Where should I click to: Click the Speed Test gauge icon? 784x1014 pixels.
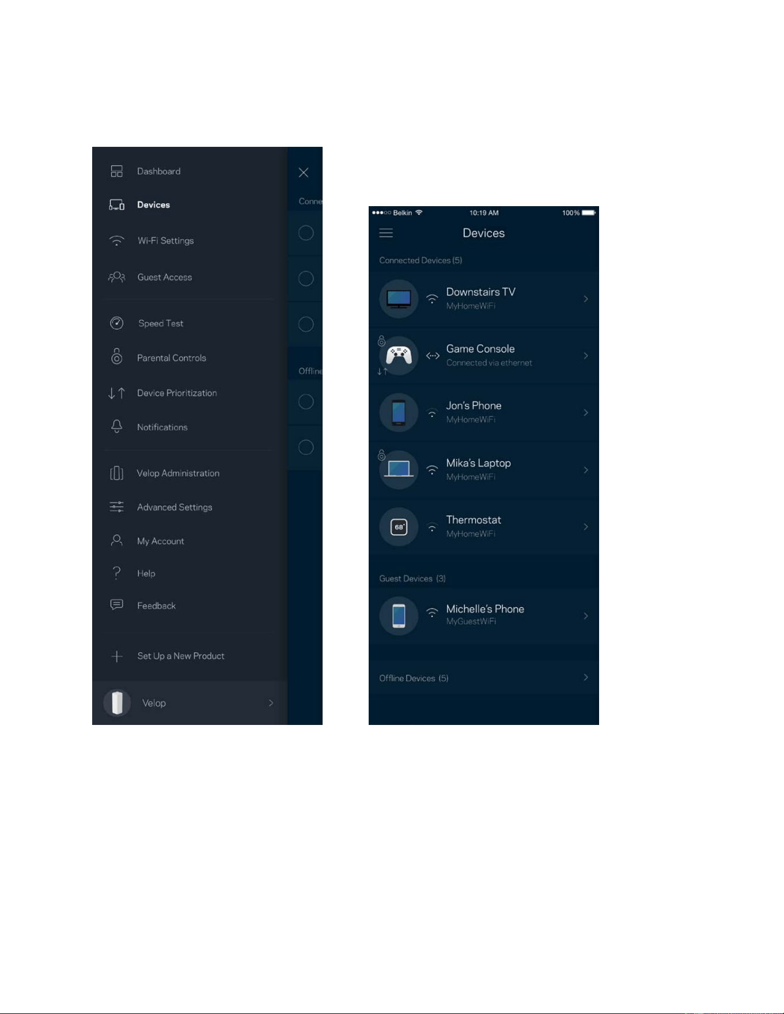click(117, 323)
